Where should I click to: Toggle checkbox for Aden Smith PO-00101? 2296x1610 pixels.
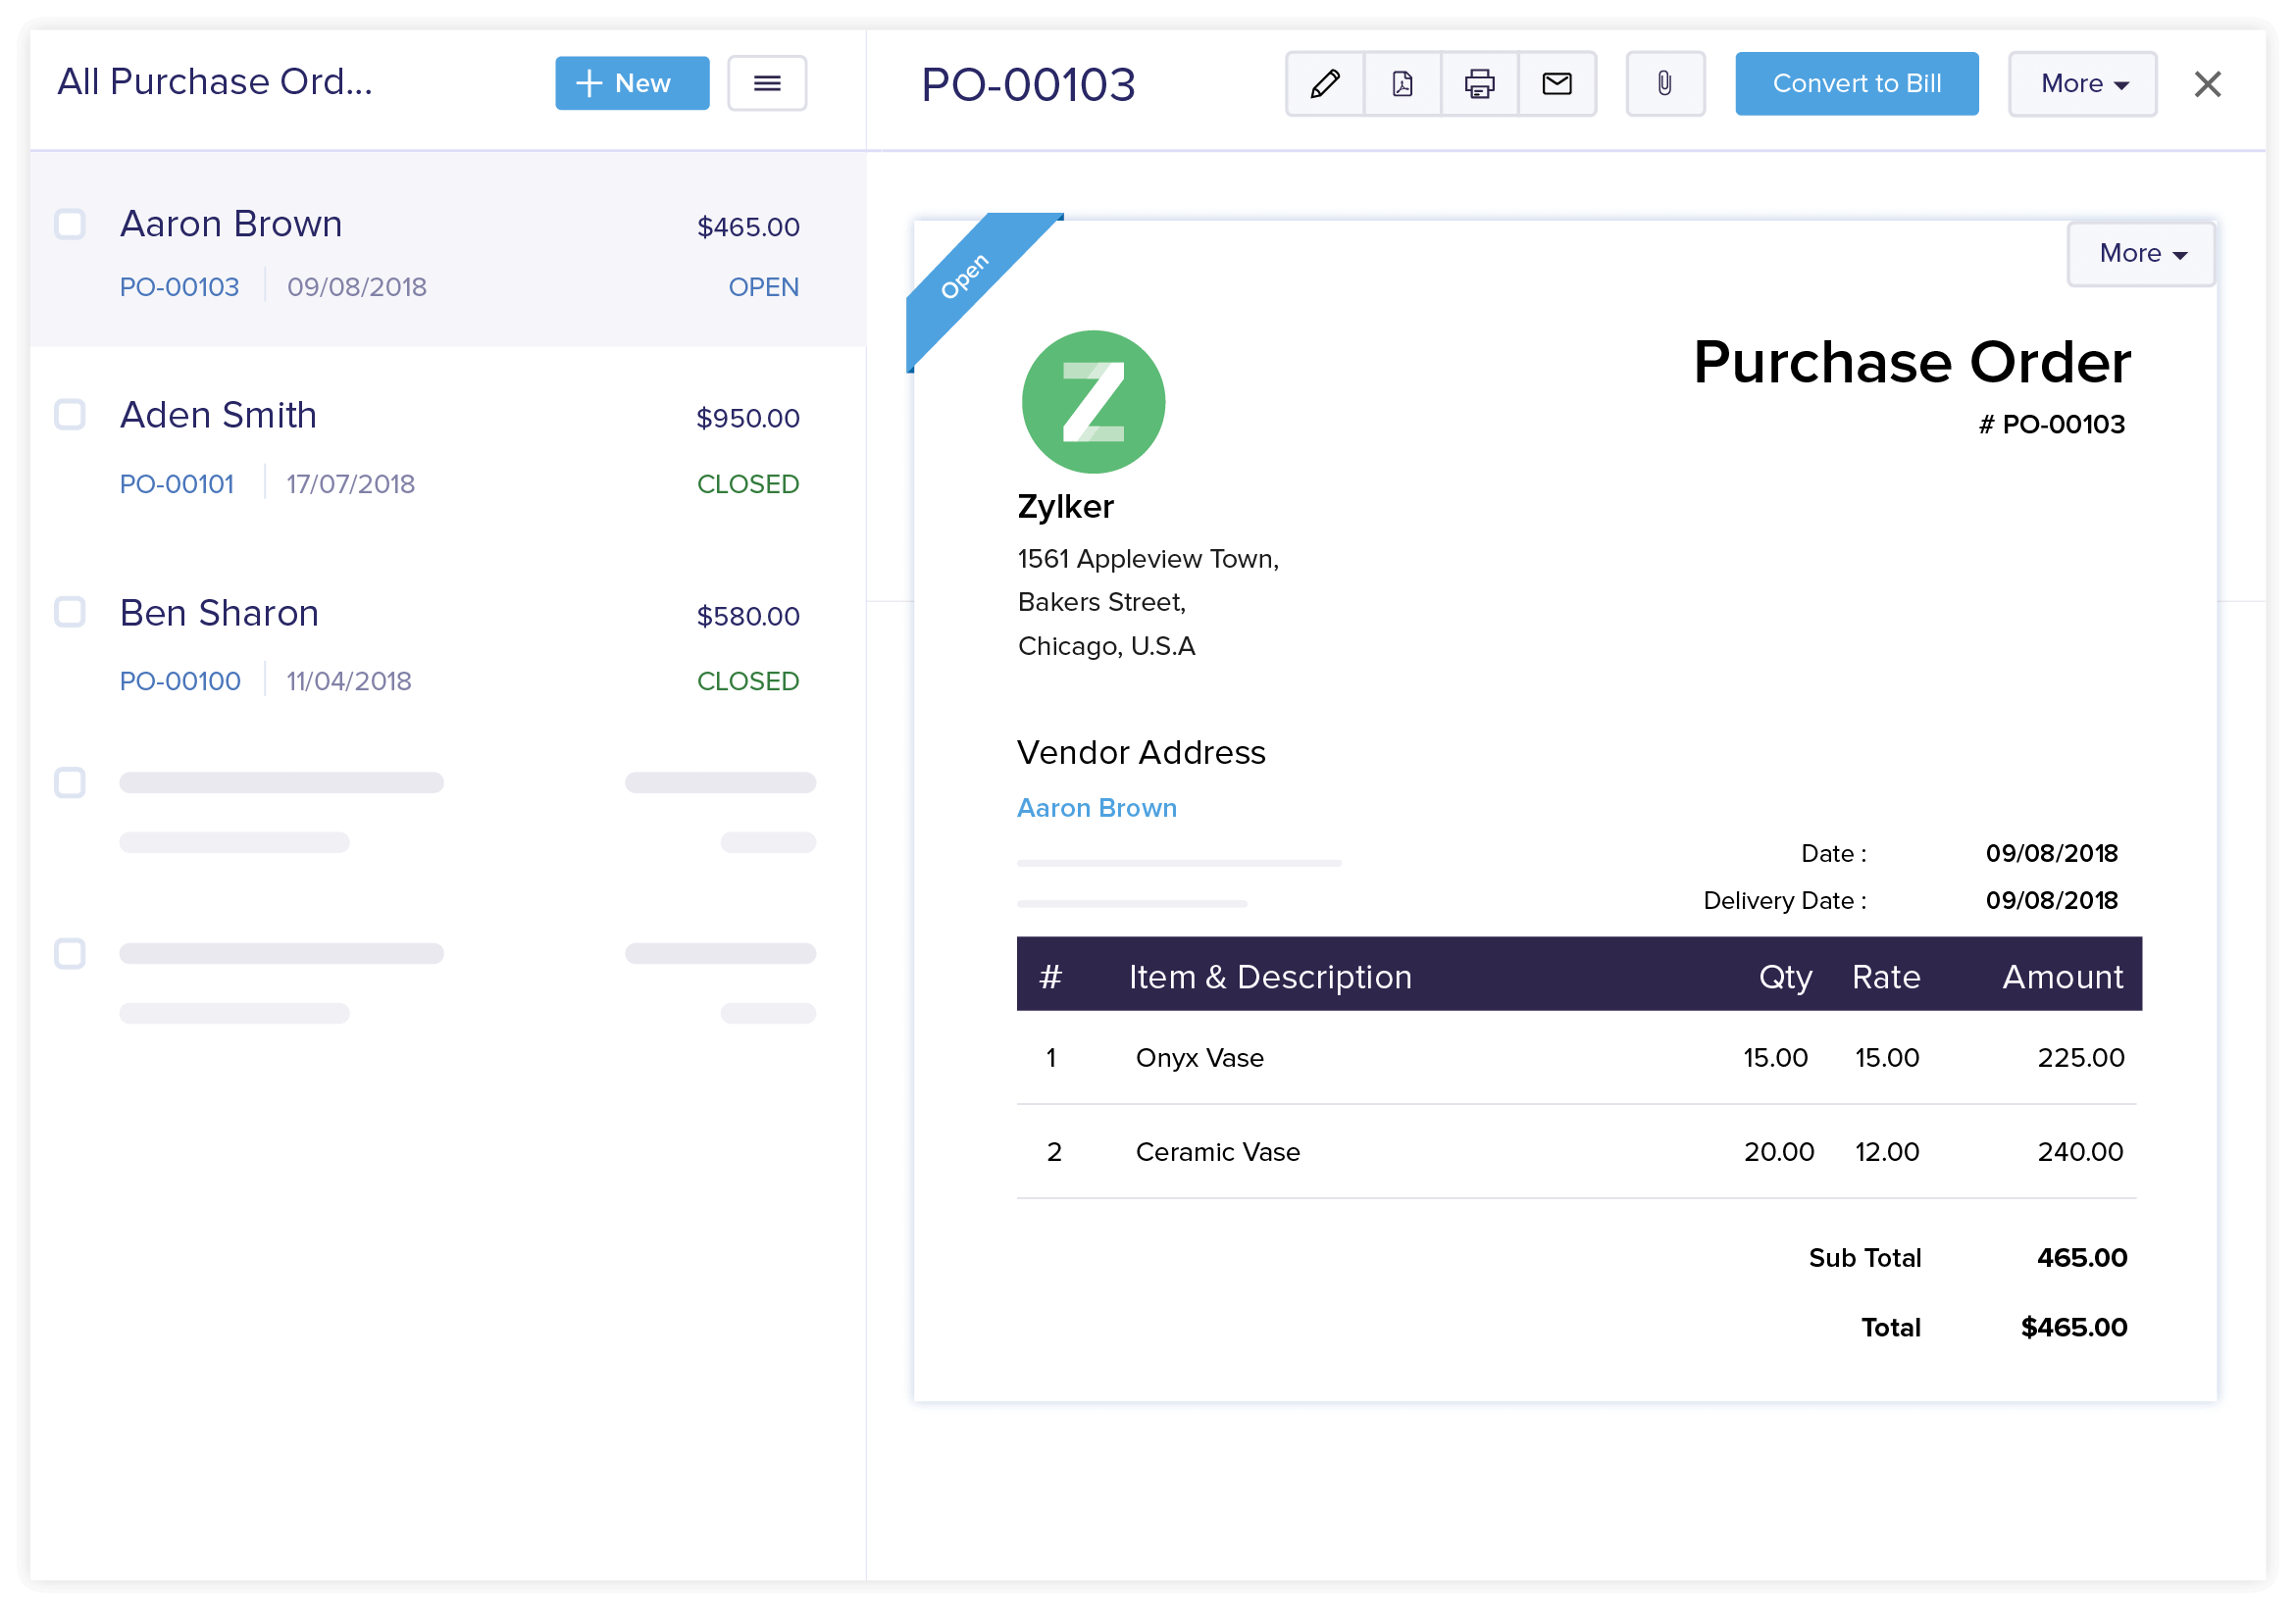[70, 415]
